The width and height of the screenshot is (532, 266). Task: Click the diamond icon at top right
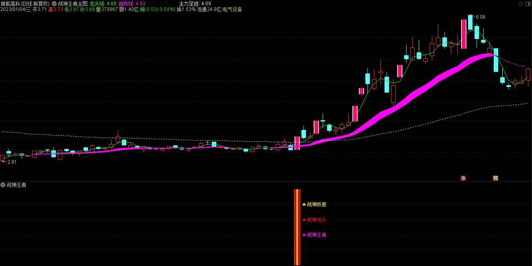[x=520, y=4]
